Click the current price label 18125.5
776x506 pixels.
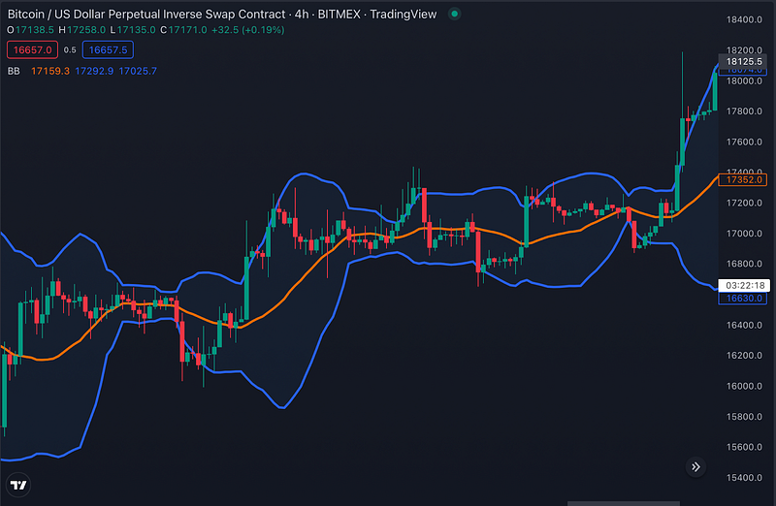pyautogui.click(x=743, y=62)
